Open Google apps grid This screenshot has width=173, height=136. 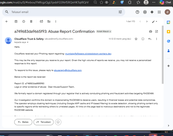(159, 12)
